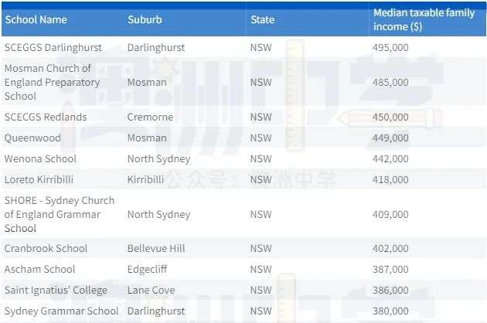Select the Cranbrook School name cell
Image resolution: width=487 pixels, height=323 pixels.
click(46, 248)
